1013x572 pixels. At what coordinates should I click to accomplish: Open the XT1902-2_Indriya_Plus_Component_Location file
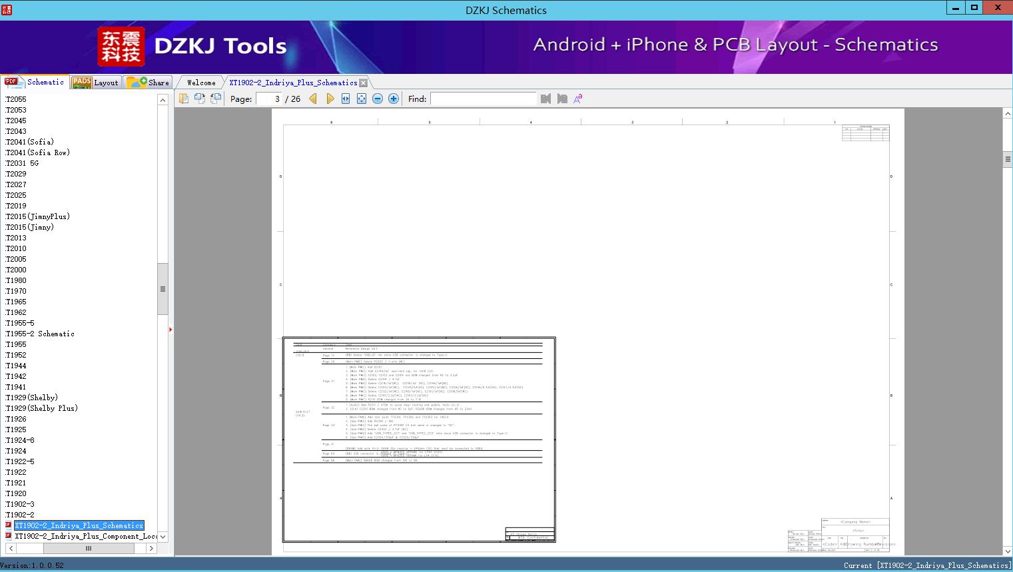[x=86, y=536]
